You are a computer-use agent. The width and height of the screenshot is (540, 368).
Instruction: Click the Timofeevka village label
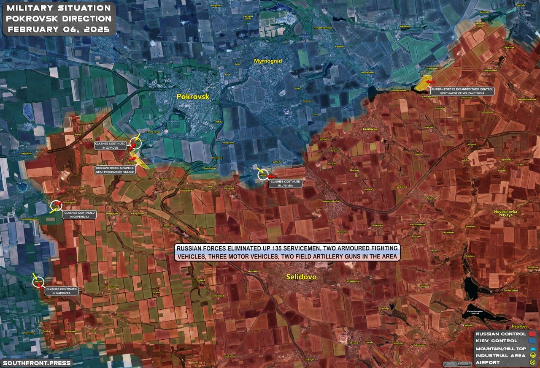pos(466,98)
